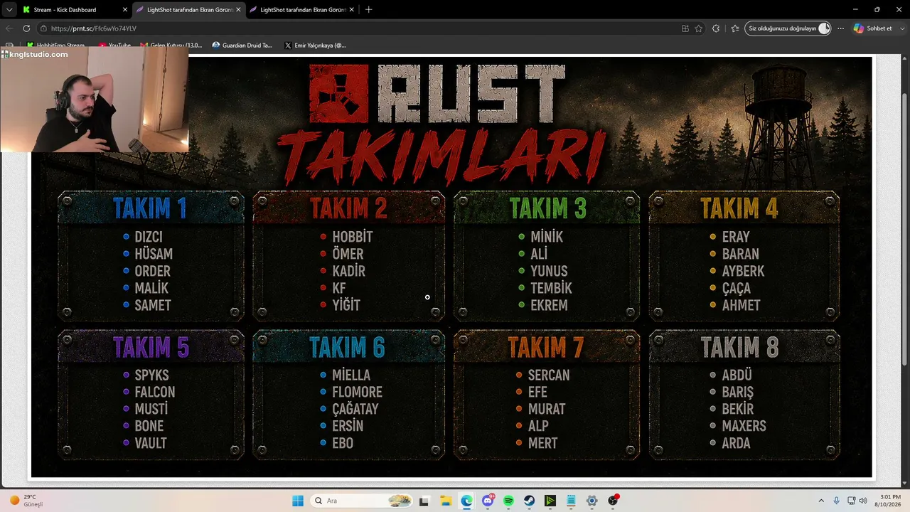Click the TAKIM 1 heading
Viewport: 910px width, 512px height.
150,208
